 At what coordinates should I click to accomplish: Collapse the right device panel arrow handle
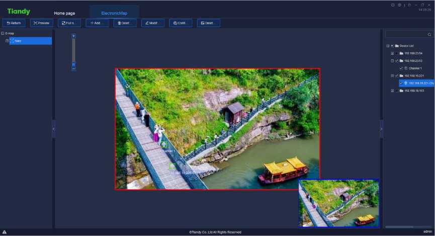tap(381, 129)
